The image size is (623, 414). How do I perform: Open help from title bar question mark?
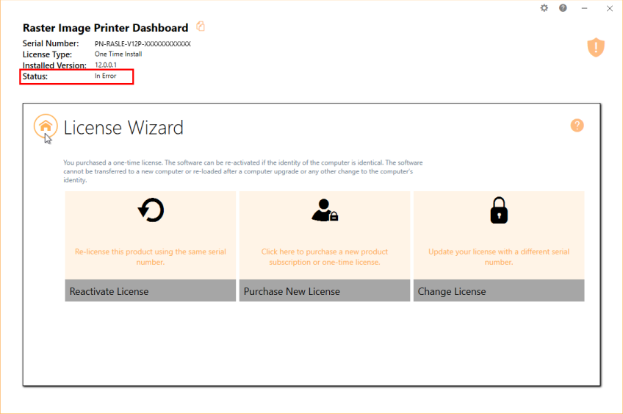(x=563, y=8)
